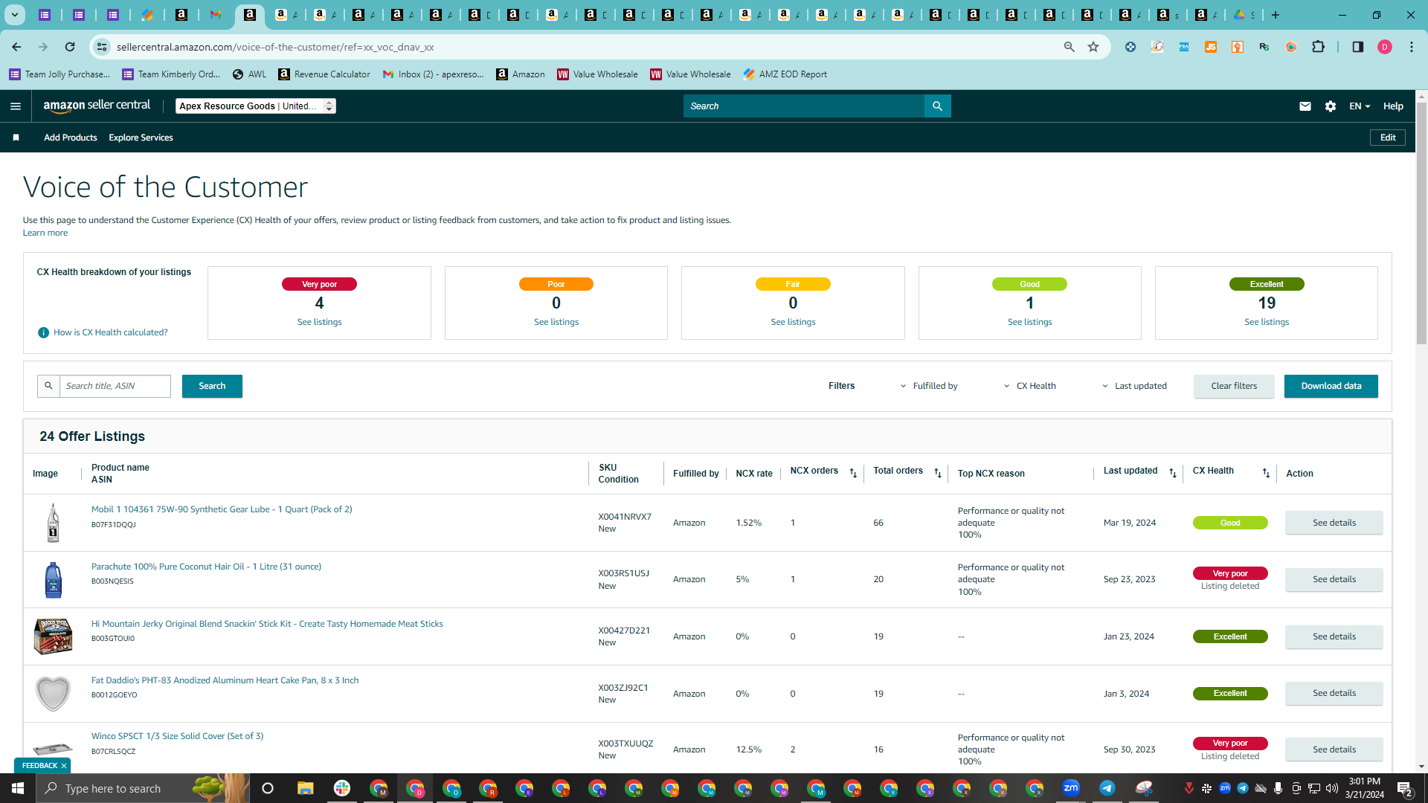1428x803 pixels.
Task: Open Slack from the taskbar
Action: click(x=342, y=788)
